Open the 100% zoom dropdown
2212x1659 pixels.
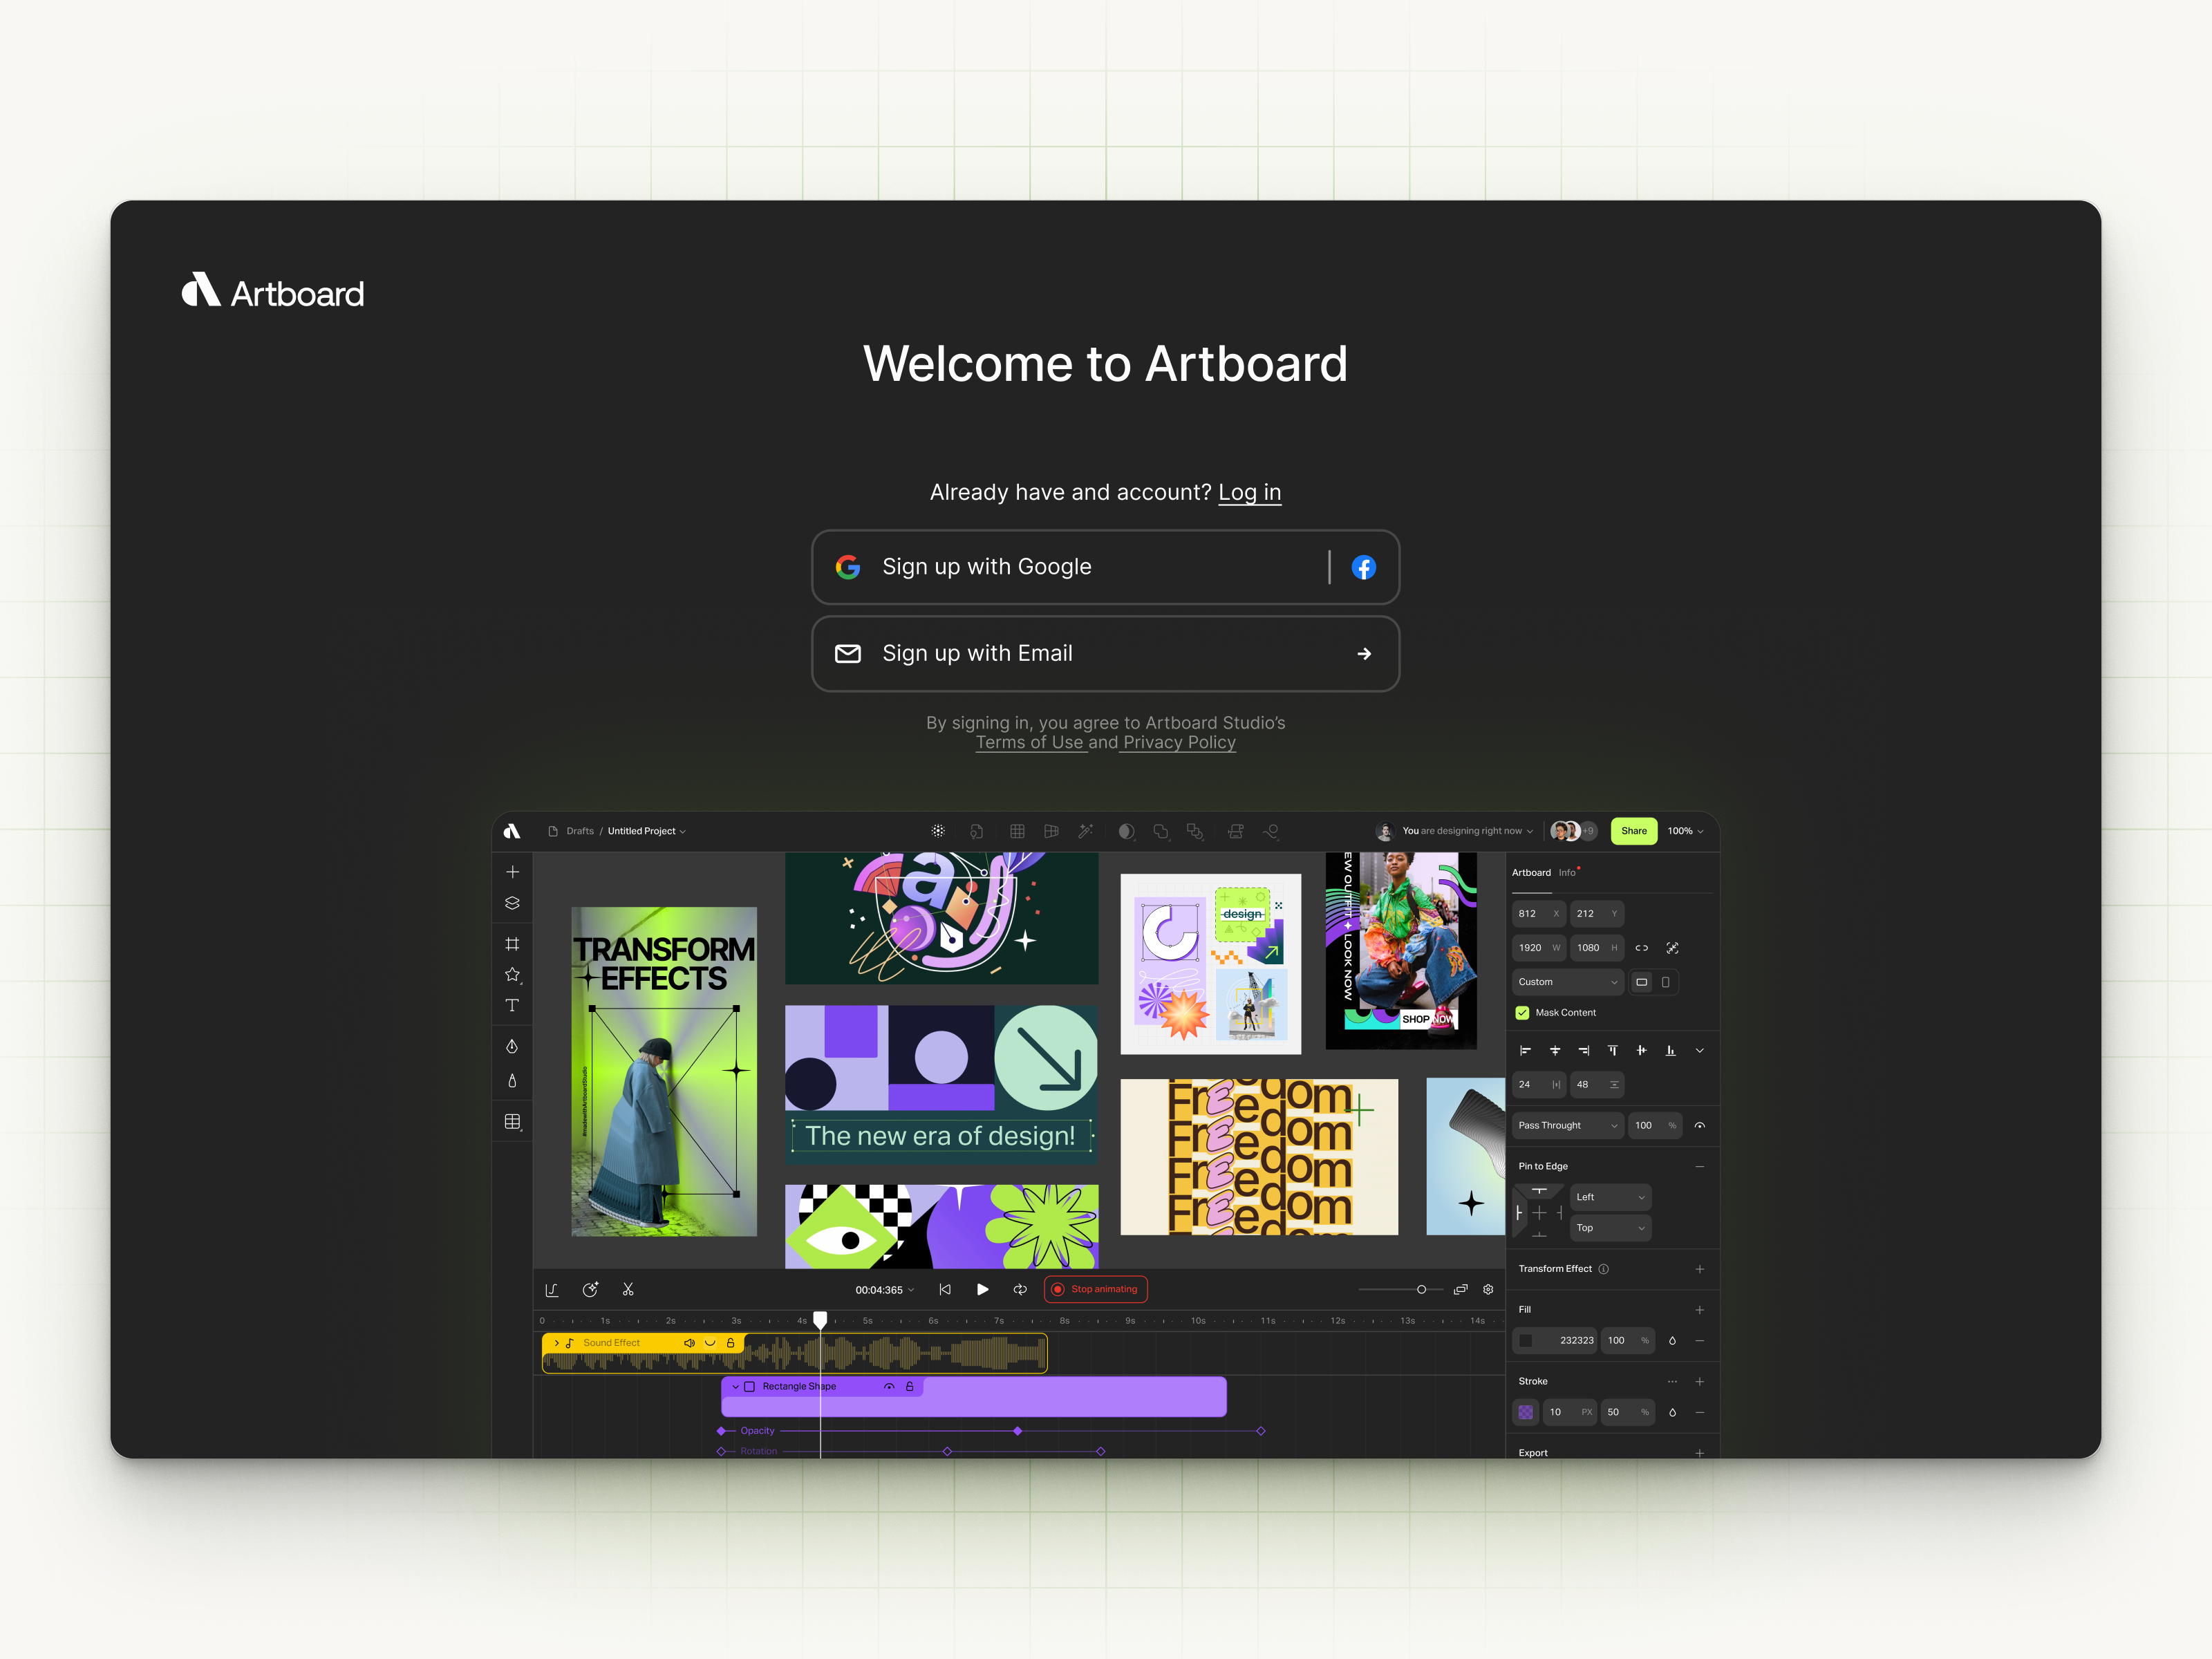1685,831
